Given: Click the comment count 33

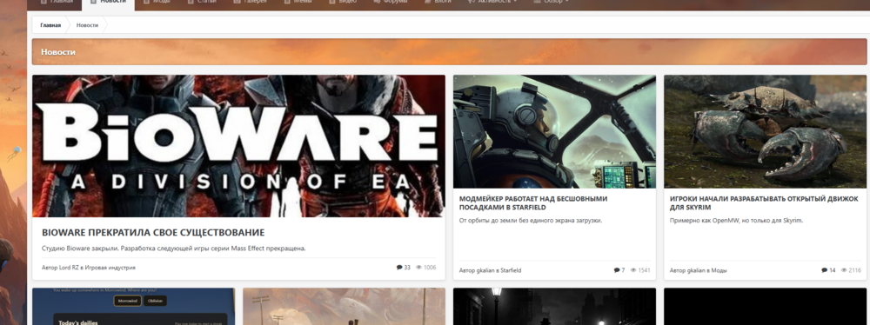Looking at the screenshot, I should click(407, 268).
